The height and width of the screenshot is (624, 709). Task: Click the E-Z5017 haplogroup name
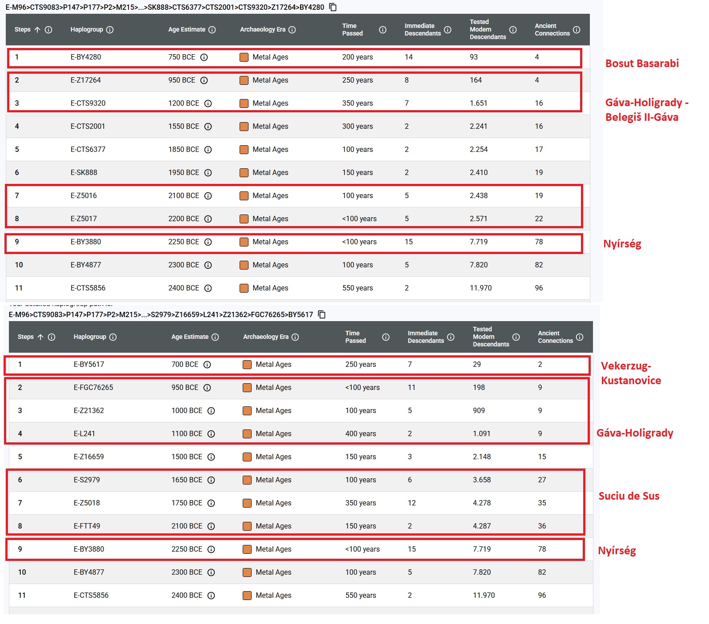(84, 219)
